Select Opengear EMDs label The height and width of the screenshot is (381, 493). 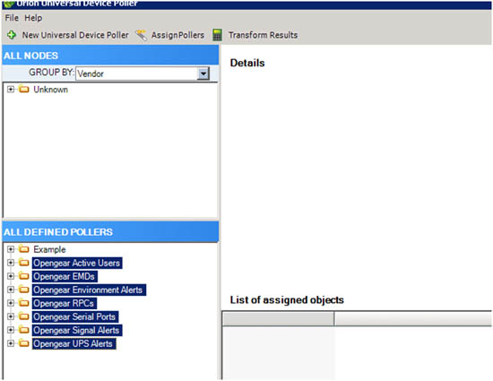65,276
